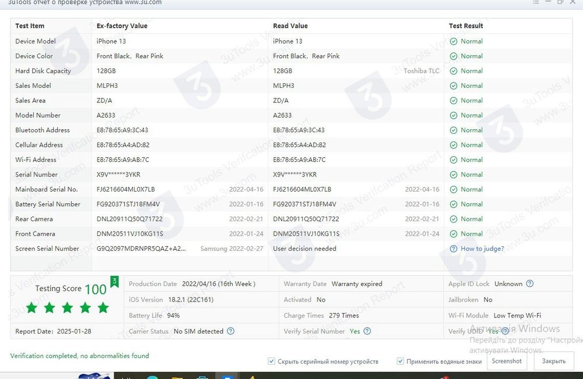Click the Test Item column header
The width and height of the screenshot is (583, 379).
click(30, 26)
